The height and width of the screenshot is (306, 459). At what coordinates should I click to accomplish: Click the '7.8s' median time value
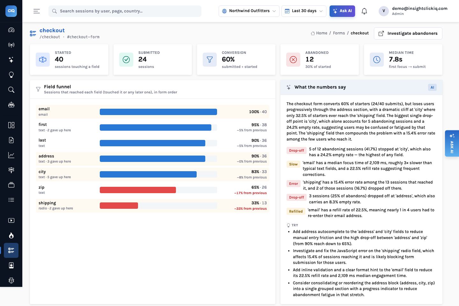pyautogui.click(x=396, y=59)
